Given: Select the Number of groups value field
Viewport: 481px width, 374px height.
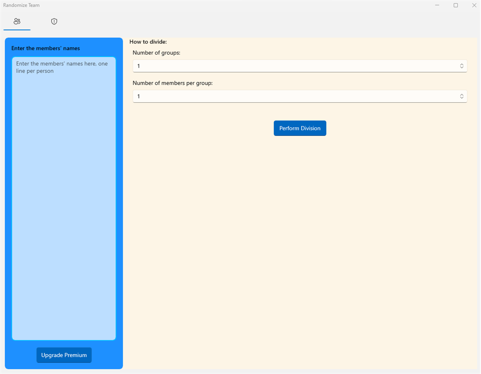Looking at the screenshot, I should click(285, 66).
